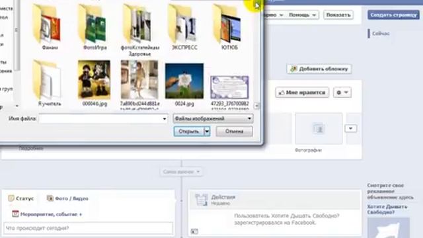Click the small icon under activity post
The width and height of the screenshot is (423, 238).
point(194,231)
